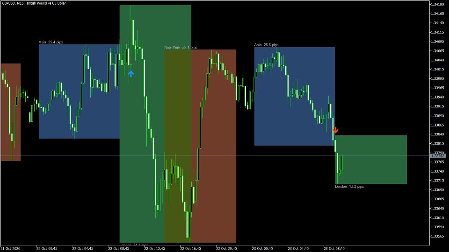Viewport: 449px width, 252px height.
Task: Click the 'Asia 26.6 pips' session label
Action: 266,45
